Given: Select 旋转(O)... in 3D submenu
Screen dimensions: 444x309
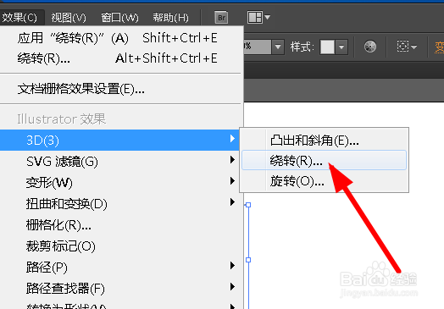Looking at the screenshot, I should coord(324,181).
